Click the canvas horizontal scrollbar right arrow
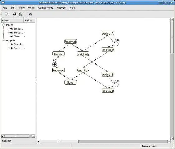This screenshot has width=175, height=149. pos(169,142)
